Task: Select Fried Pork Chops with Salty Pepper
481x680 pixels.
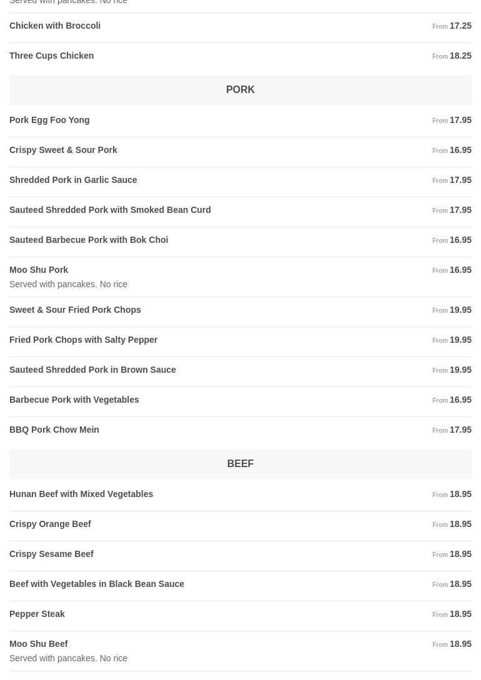Action: (x=83, y=340)
